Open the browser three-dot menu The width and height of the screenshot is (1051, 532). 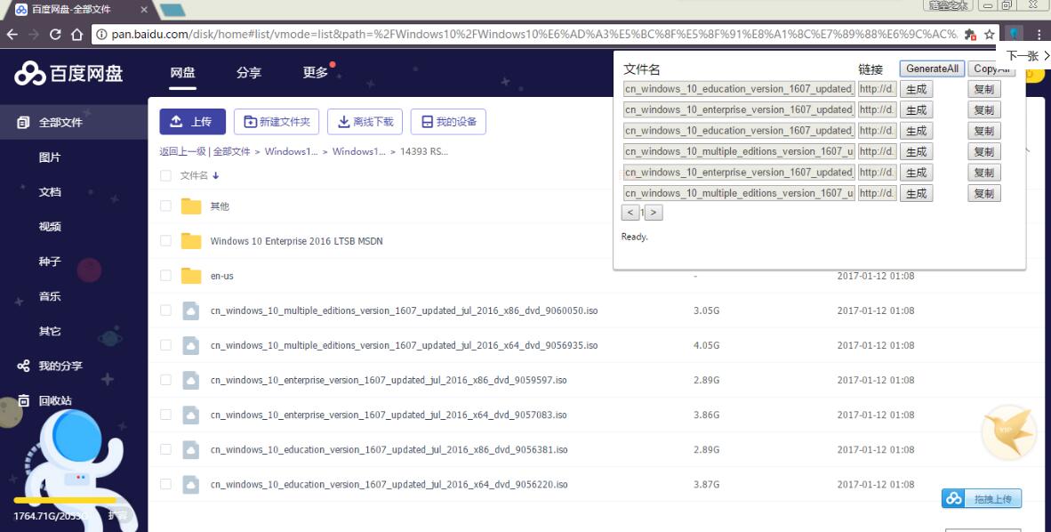click(1039, 34)
